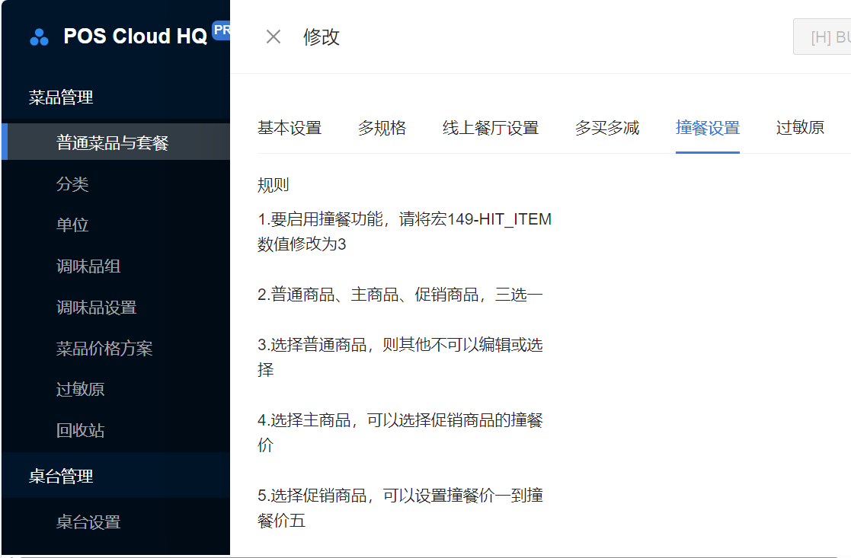The width and height of the screenshot is (851, 558).
Task: Click the POS Cloud HQ logo icon
Action: coord(39,37)
